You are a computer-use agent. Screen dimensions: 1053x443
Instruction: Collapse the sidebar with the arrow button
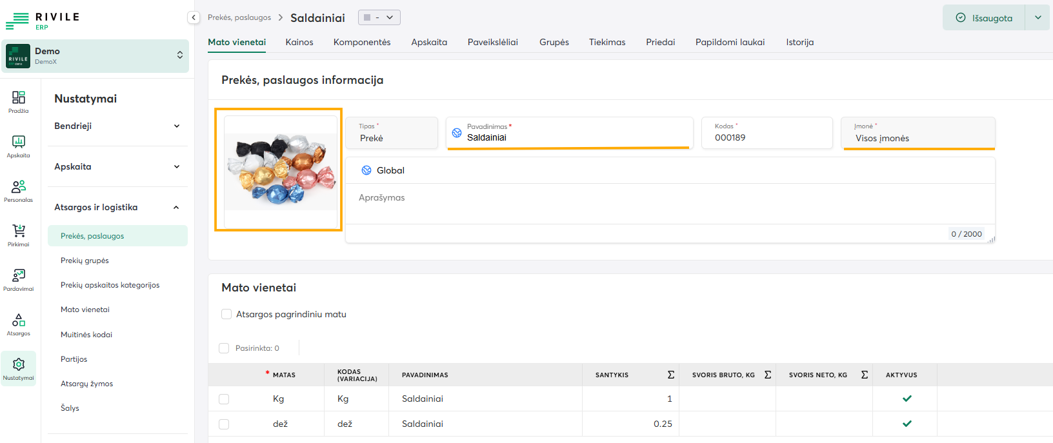tap(194, 18)
